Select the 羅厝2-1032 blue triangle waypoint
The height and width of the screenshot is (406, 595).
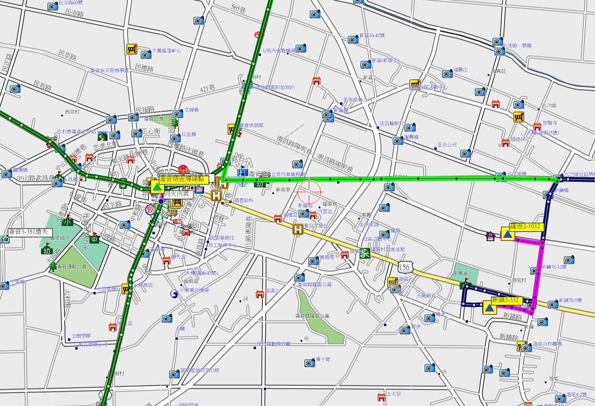coord(508,235)
